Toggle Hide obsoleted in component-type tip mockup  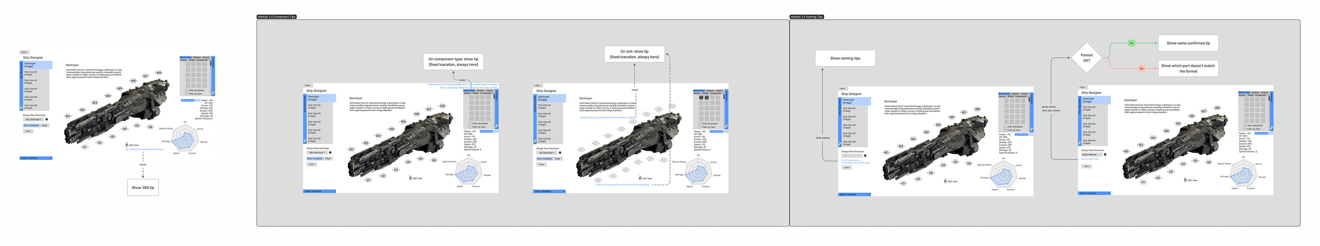470,123
